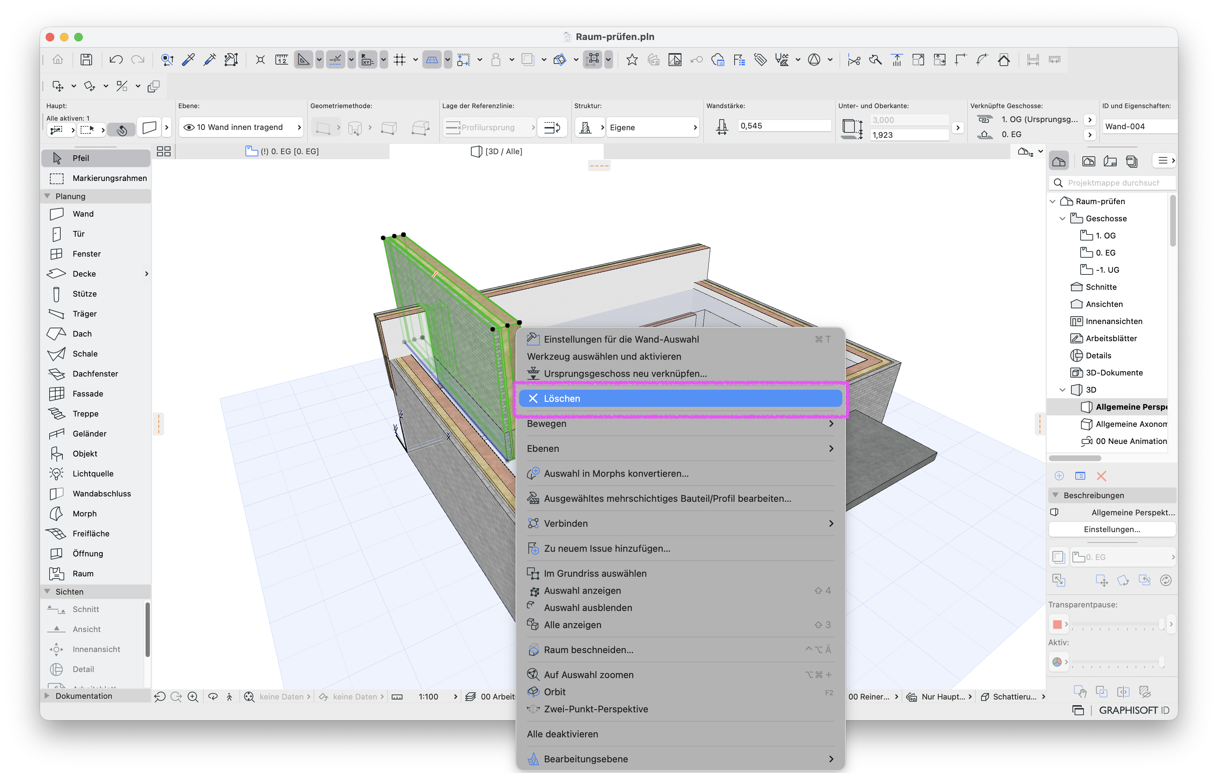
Task: Click the Undo arrow icon
Action: coord(116,60)
